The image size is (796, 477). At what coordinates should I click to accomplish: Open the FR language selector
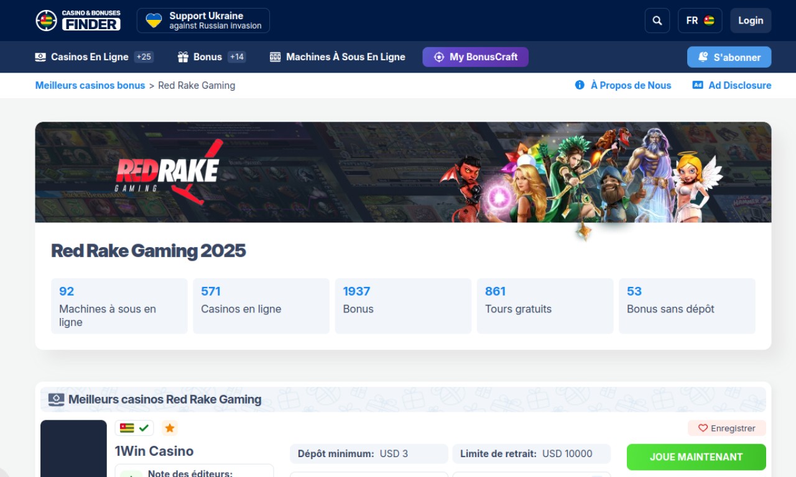click(x=700, y=20)
